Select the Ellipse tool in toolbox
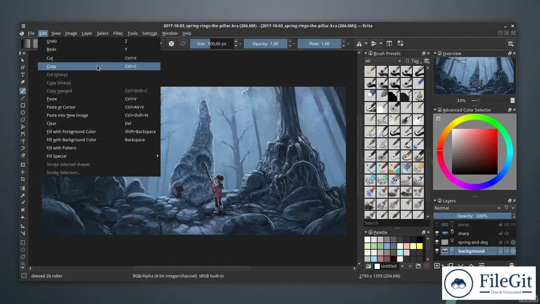The width and height of the screenshot is (540, 304). pos(23,112)
